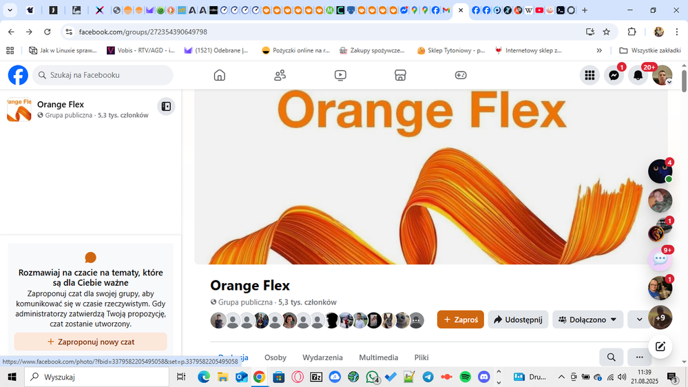
Task: Search within the group using magnifier icon
Action: coord(612,357)
